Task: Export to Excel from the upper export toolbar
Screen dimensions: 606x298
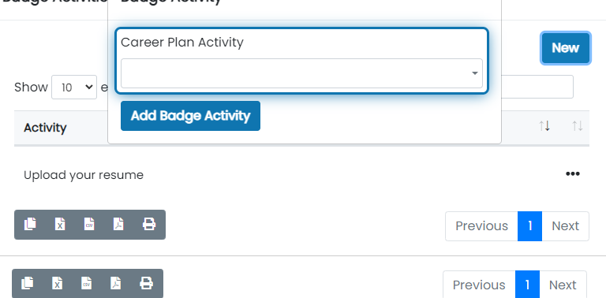Action: point(60,224)
